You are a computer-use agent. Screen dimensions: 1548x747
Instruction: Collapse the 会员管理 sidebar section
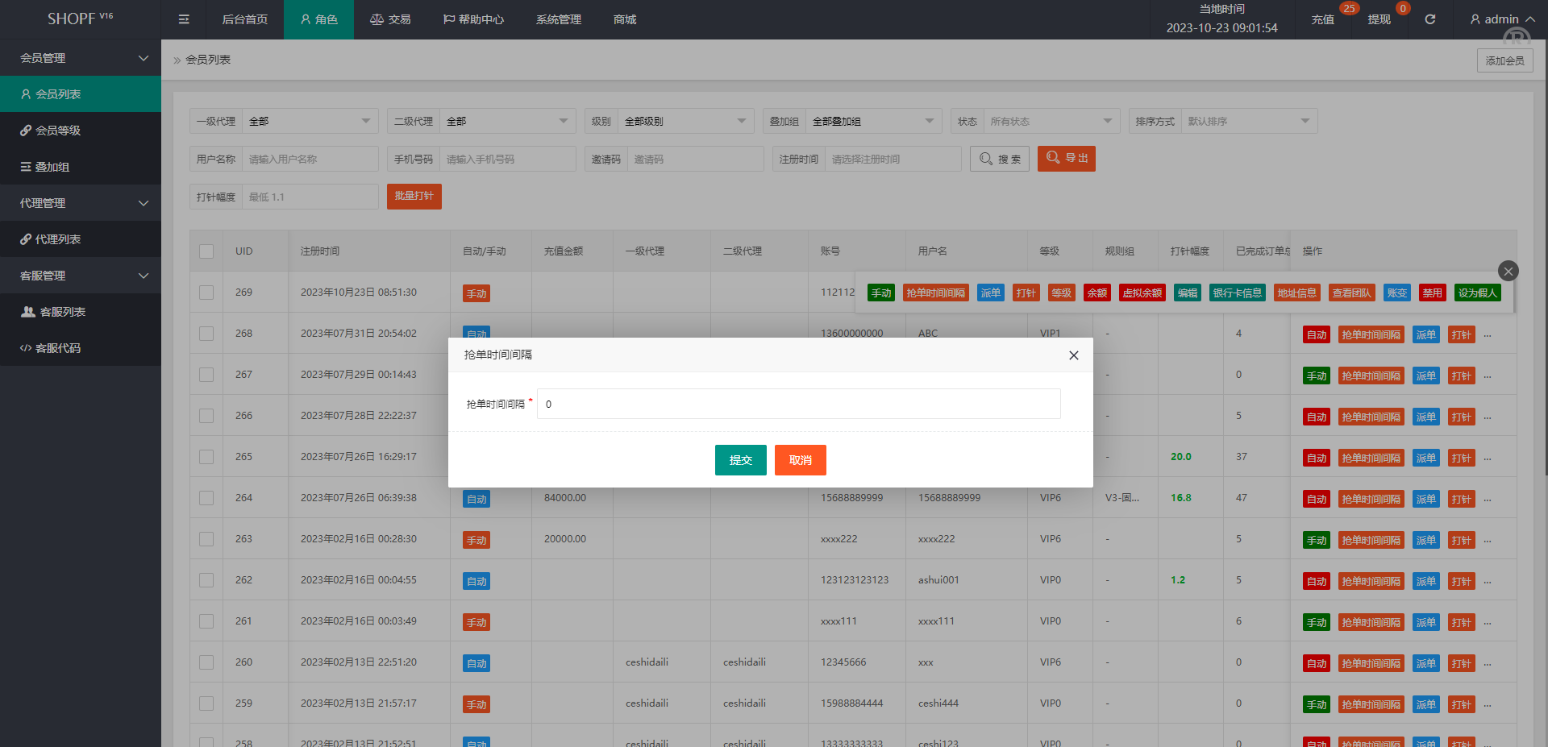81,58
